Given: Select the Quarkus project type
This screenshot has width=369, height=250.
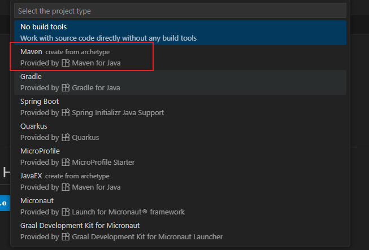Looking at the screenshot, I should [x=180, y=132].
